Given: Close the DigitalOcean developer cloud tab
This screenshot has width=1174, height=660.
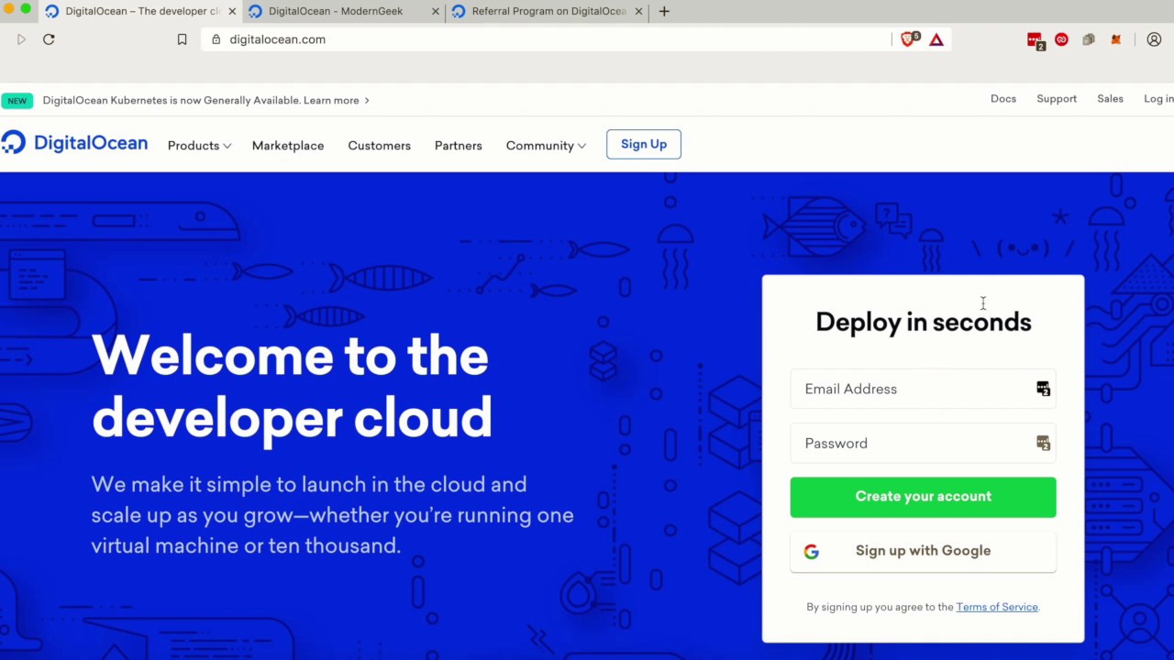Looking at the screenshot, I should click(x=232, y=11).
